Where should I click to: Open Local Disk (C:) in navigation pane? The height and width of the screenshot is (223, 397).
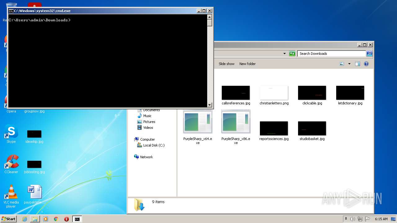[154, 145]
